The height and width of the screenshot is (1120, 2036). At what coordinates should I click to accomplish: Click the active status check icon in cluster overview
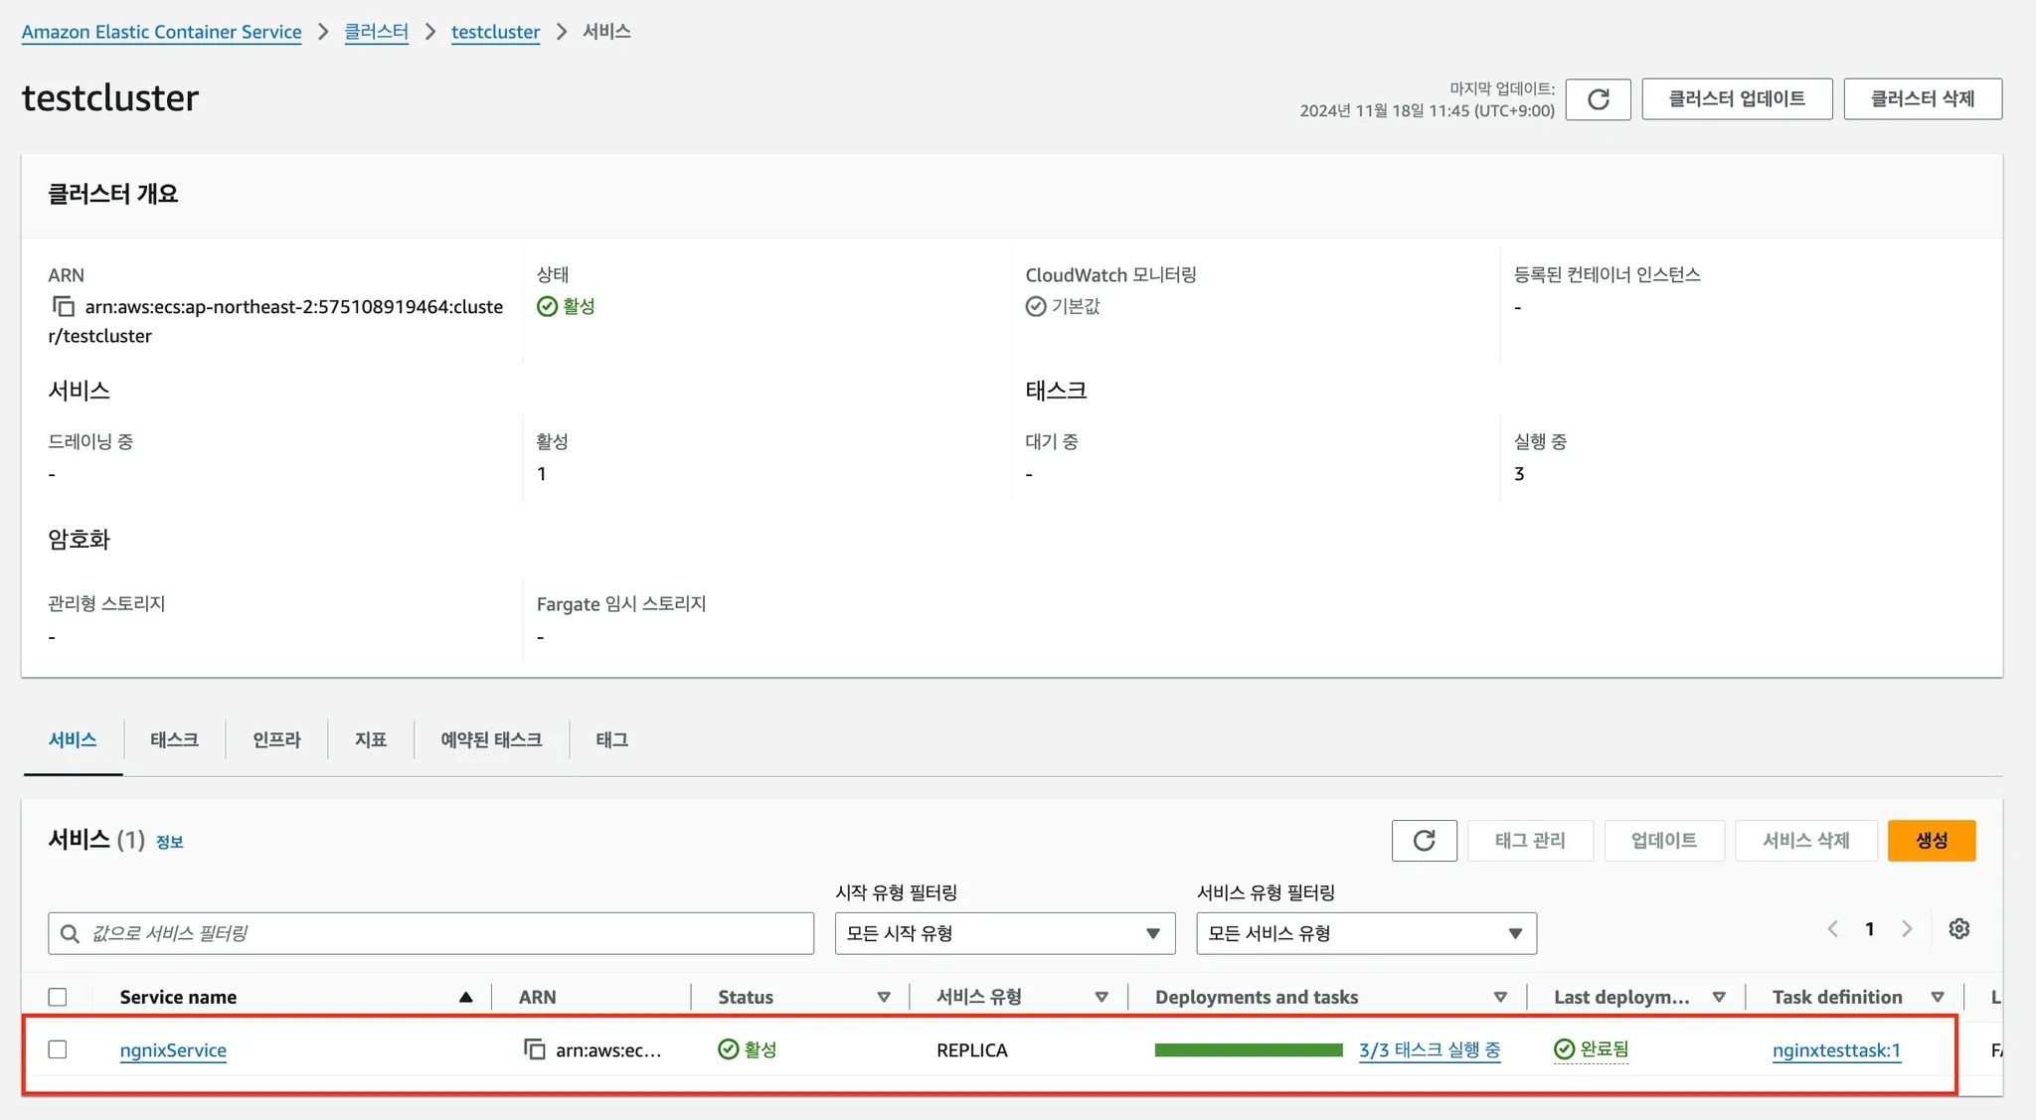(547, 306)
